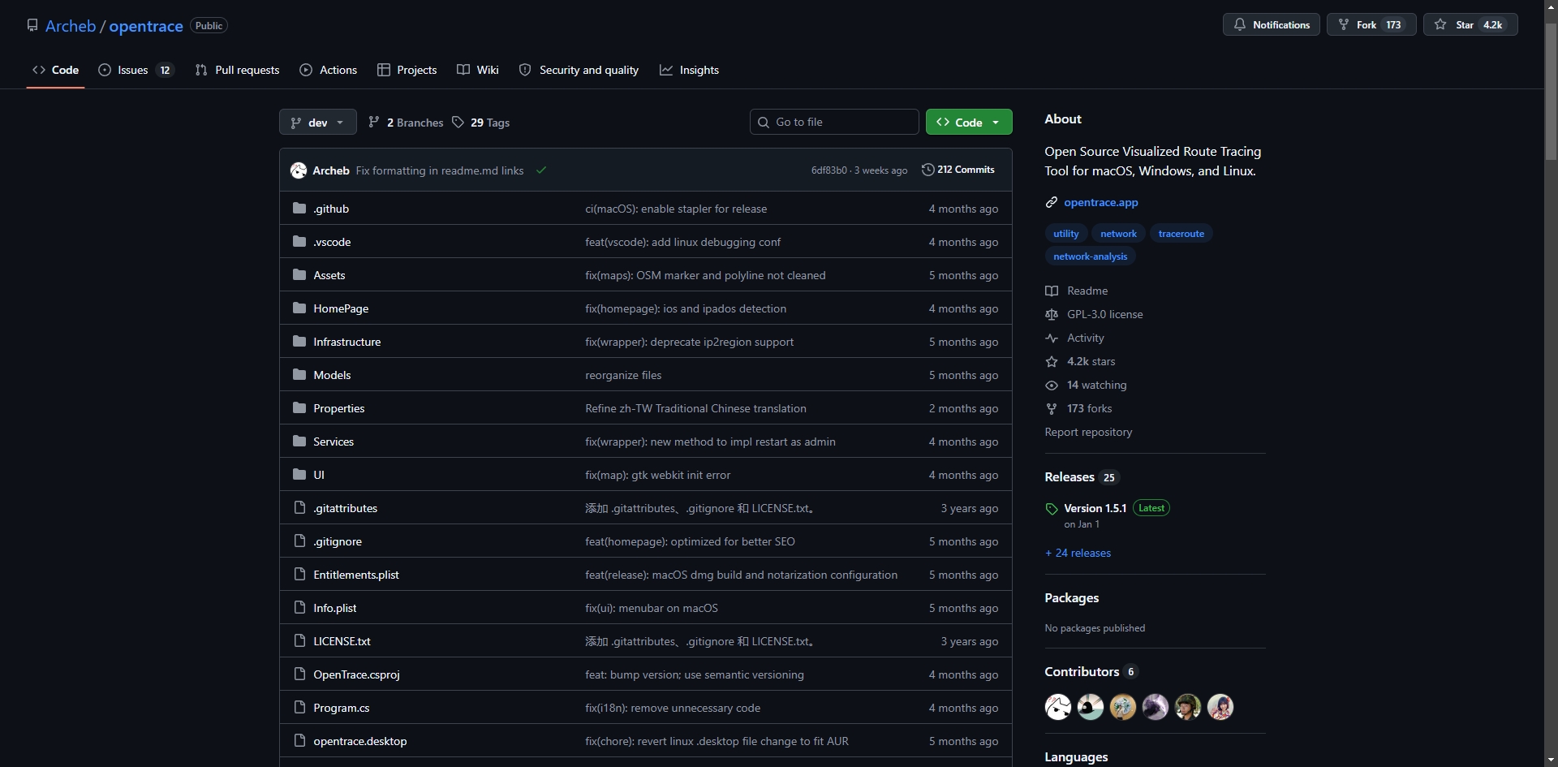Open the Readme link in About
This screenshot has width=1558, height=767.
pyautogui.click(x=1077, y=291)
